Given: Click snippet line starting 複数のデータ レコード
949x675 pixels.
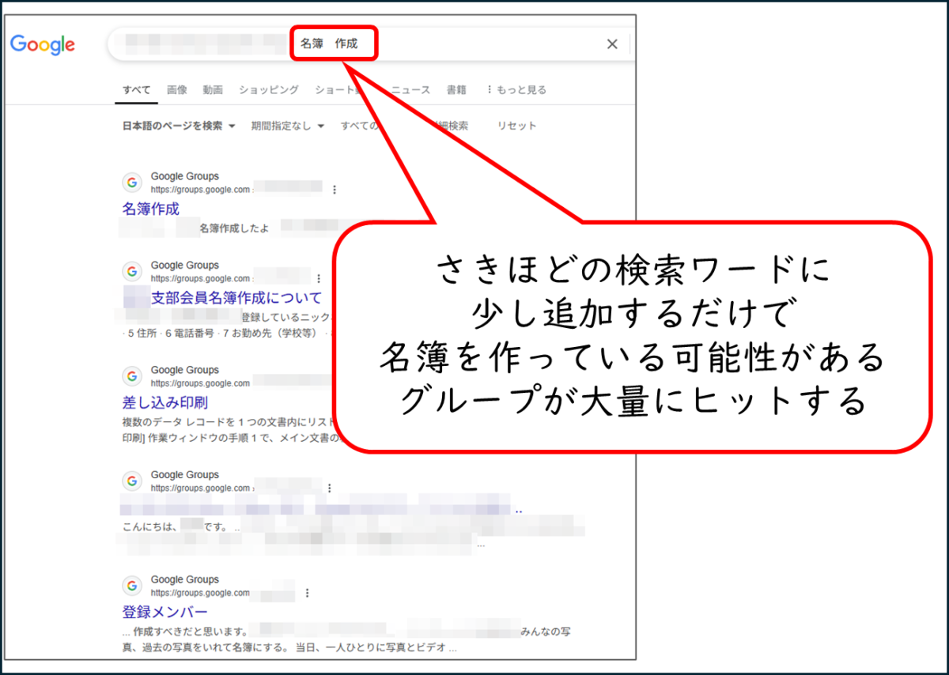Looking at the screenshot, I should coord(231,424).
